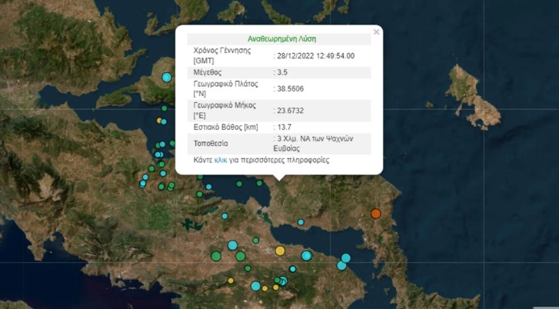Image resolution: width=559 pixels, height=309 pixels.
Task: Select the focal depth value 13.7
Action: click(284, 126)
